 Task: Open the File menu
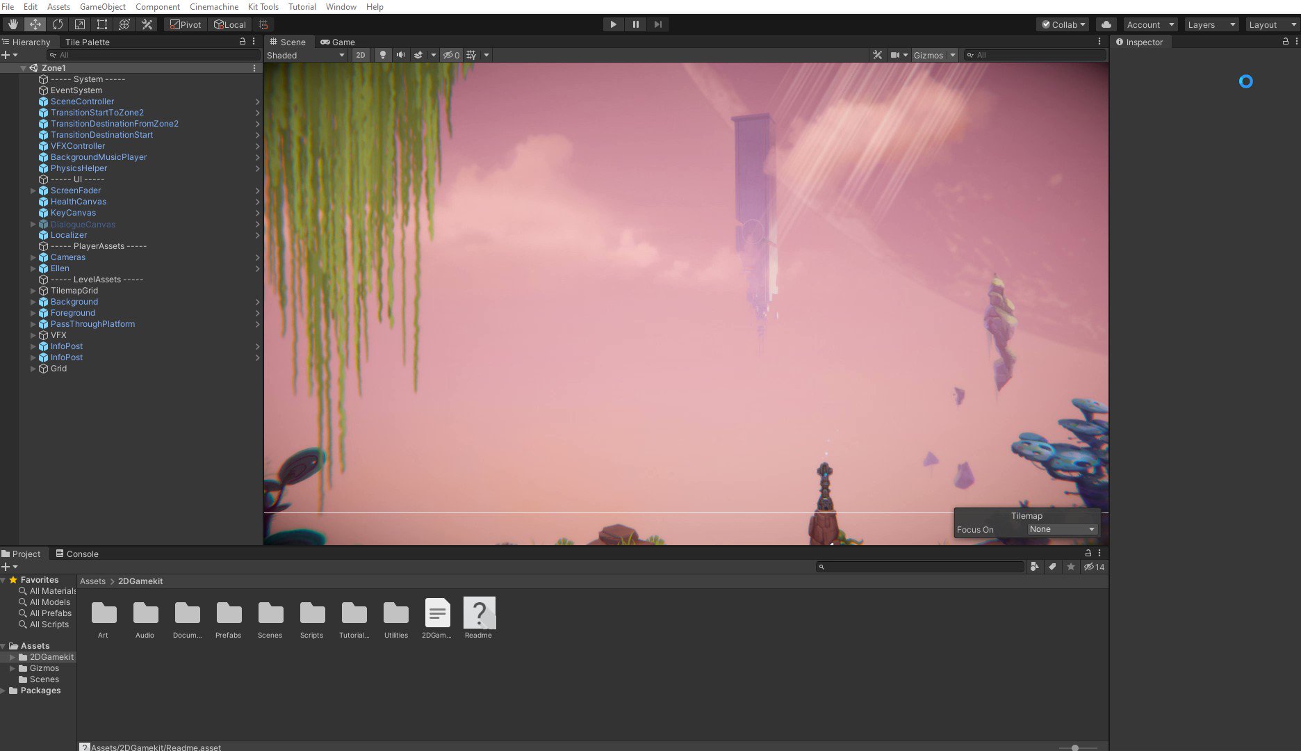pyautogui.click(x=8, y=6)
